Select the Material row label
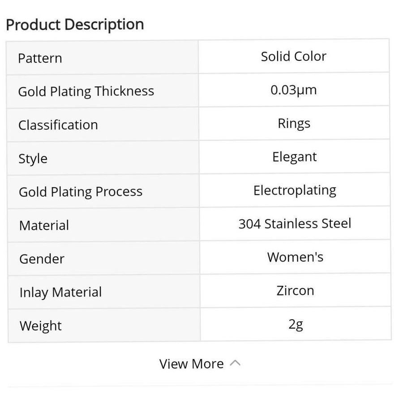This screenshot has height=403, width=403. (x=44, y=225)
